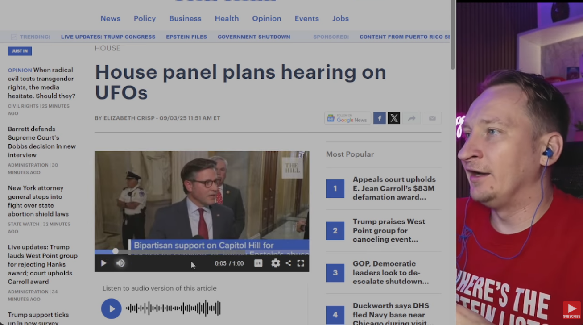The height and width of the screenshot is (325, 583).
Task: Open E. Jean Carroll appeals court story
Action: click(x=393, y=188)
